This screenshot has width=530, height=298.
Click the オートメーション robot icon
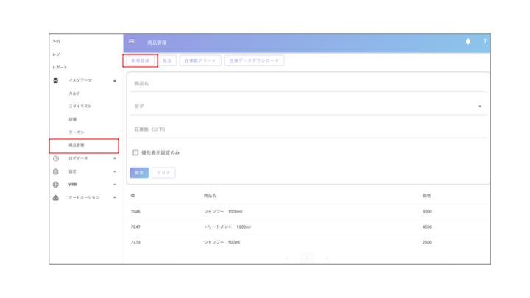tap(56, 198)
